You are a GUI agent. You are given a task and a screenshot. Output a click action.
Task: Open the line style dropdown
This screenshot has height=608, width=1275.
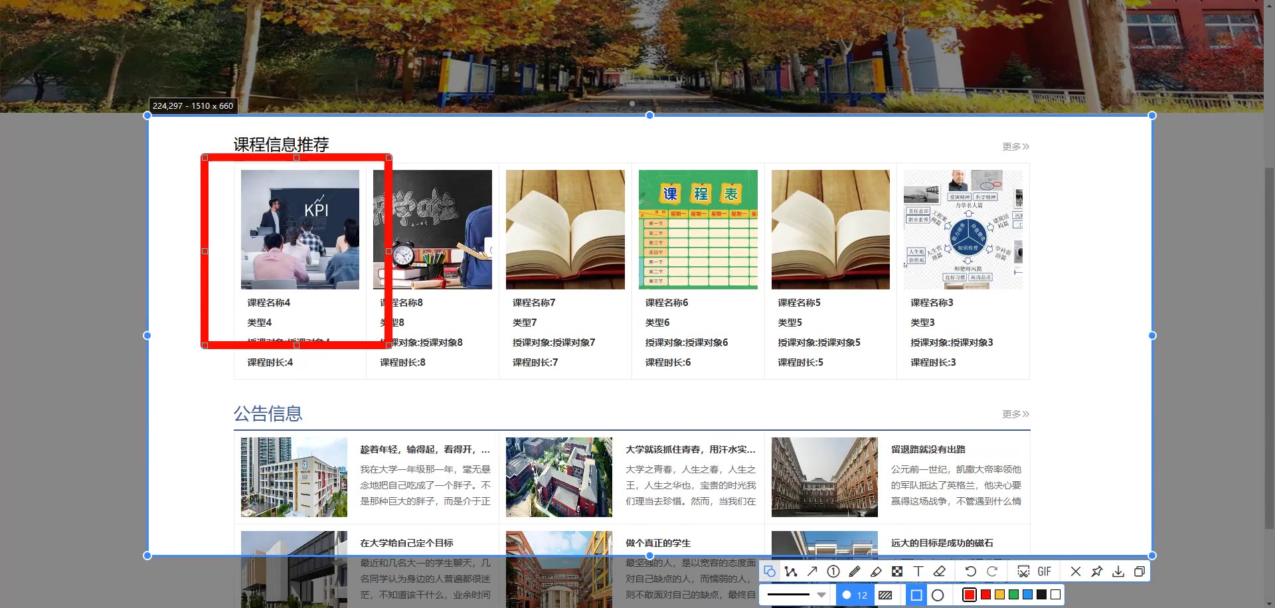coord(821,595)
